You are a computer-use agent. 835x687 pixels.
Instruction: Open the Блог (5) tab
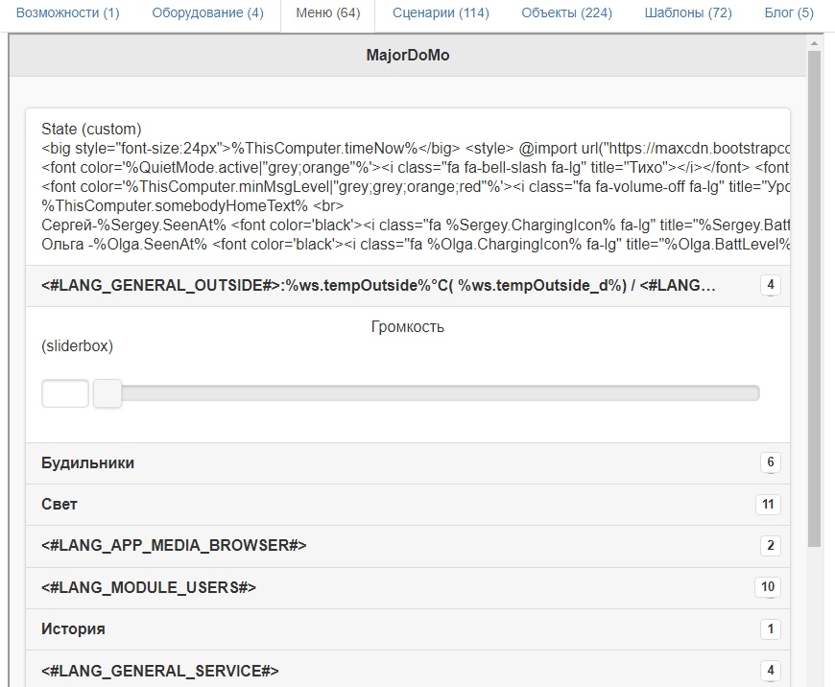click(788, 13)
